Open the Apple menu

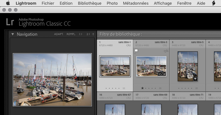[x=8, y=3]
